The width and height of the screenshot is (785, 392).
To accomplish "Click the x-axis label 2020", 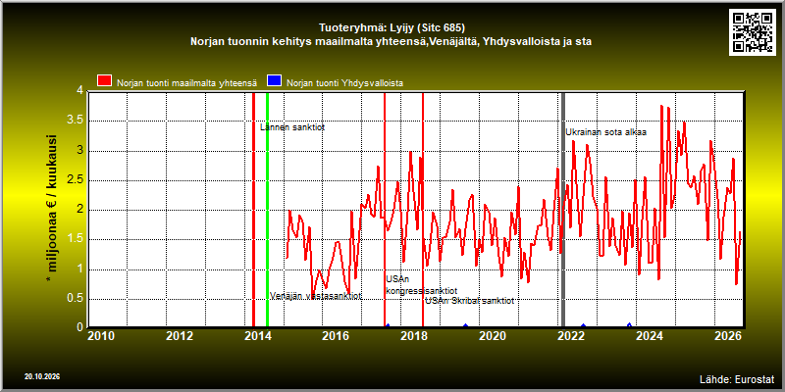I will pyautogui.click(x=494, y=336).
